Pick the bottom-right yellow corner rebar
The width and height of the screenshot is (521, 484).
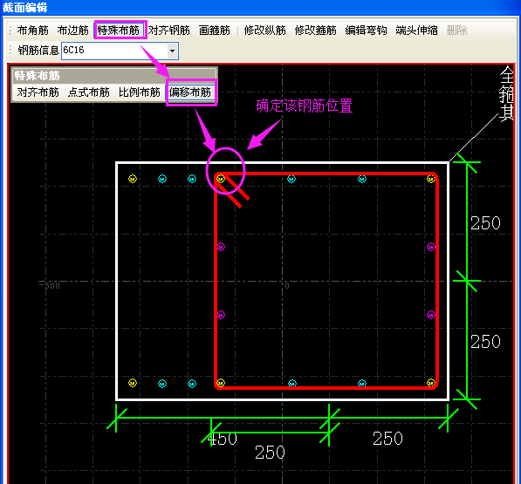pyautogui.click(x=430, y=383)
